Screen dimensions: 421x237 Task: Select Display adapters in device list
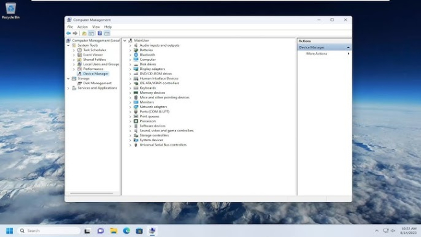[x=152, y=69]
